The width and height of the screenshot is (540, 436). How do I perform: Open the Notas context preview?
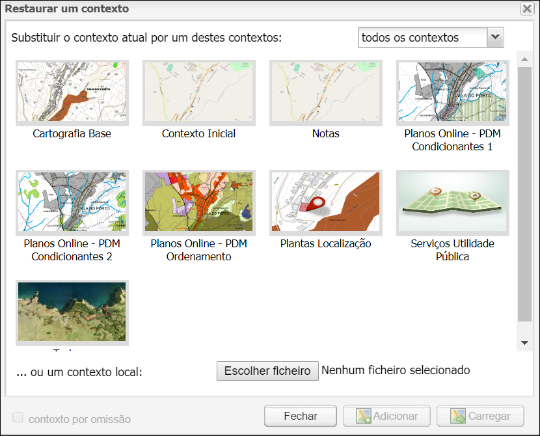(x=325, y=92)
